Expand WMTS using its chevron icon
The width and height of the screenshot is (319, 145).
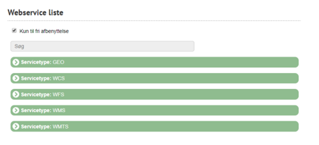point(16,126)
